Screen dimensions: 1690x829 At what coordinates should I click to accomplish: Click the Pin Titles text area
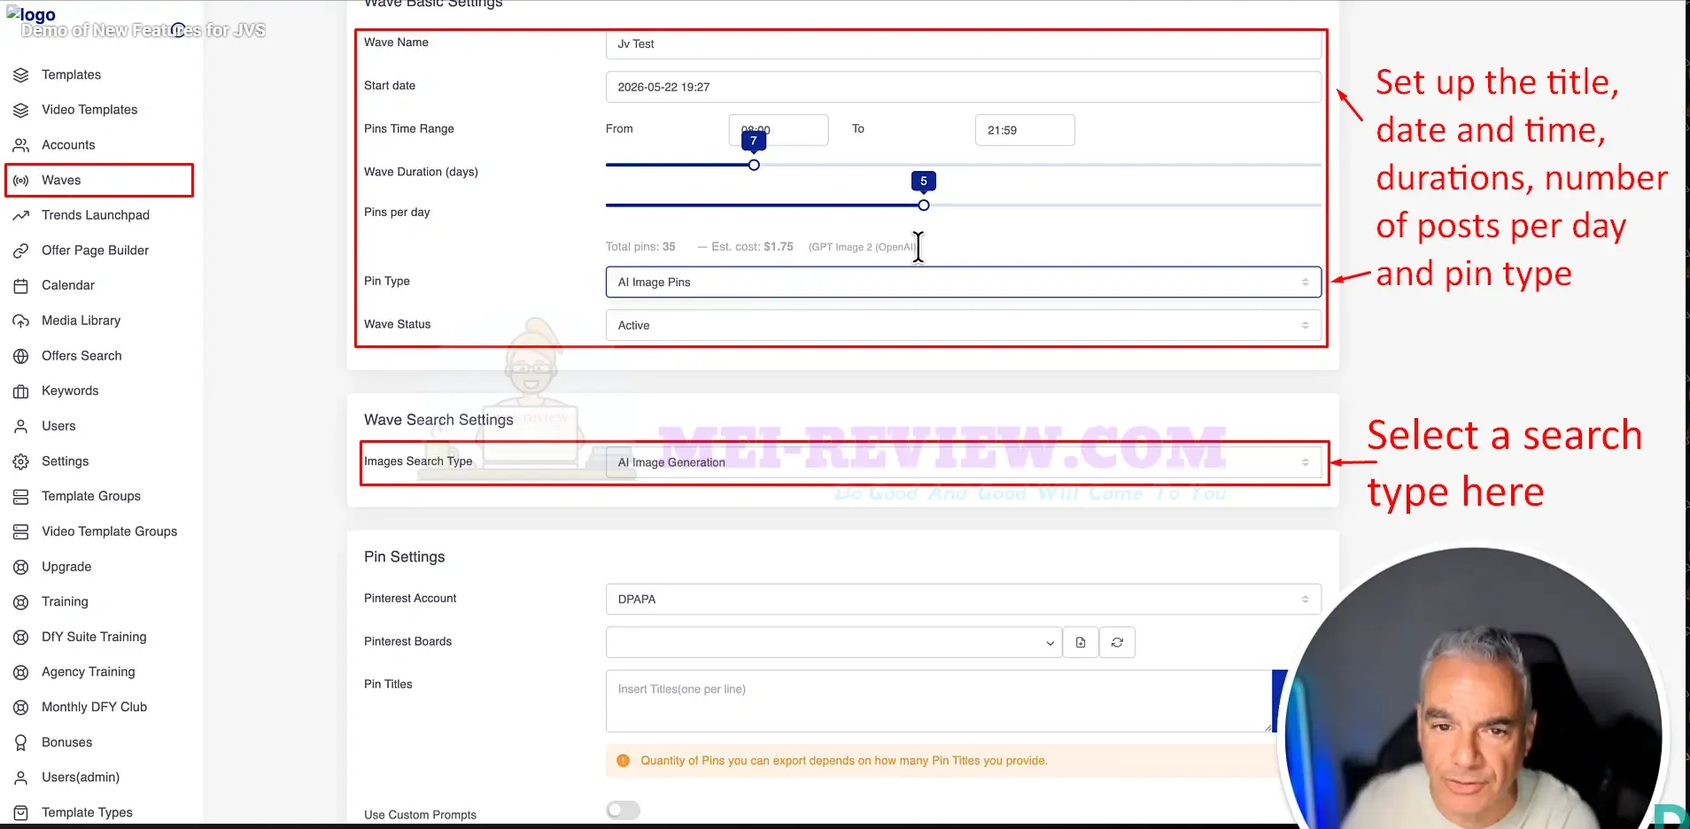tap(939, 701)
